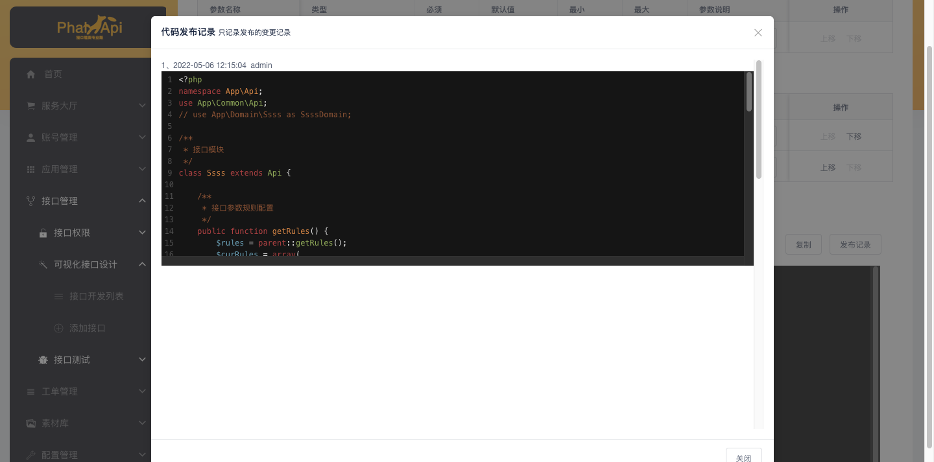Click the 默认值 column header
This screenshot has height=462, width=934.
point(503,10)
